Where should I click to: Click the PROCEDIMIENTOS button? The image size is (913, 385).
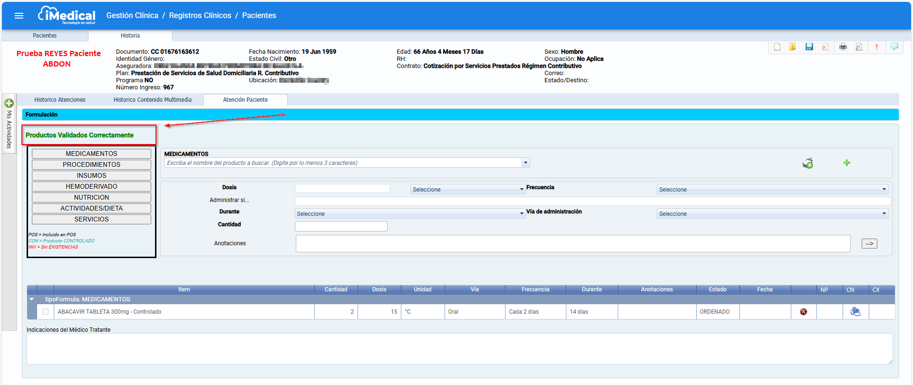(91, 164)
